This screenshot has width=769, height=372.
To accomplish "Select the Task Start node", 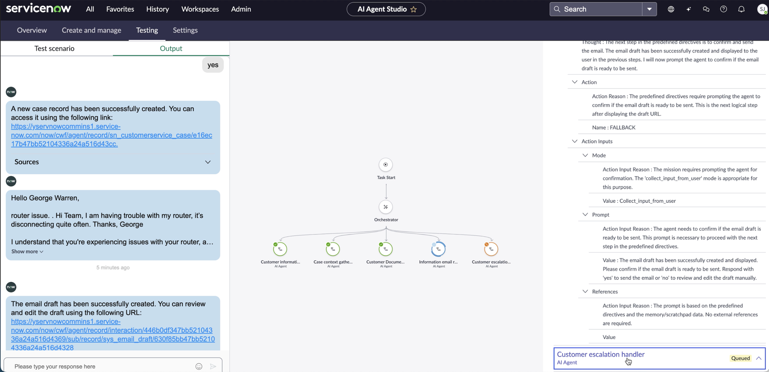I will (385, 165).
